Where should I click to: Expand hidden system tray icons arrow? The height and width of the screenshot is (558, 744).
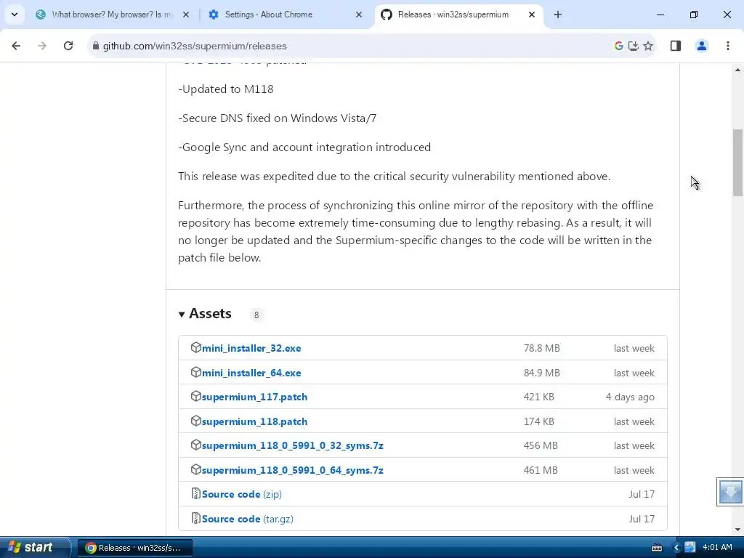pyautogui.click(x=676, y=548)
